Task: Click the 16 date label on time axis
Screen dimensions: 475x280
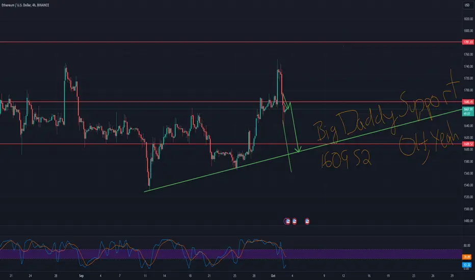Action: click(x=369, y=276)
